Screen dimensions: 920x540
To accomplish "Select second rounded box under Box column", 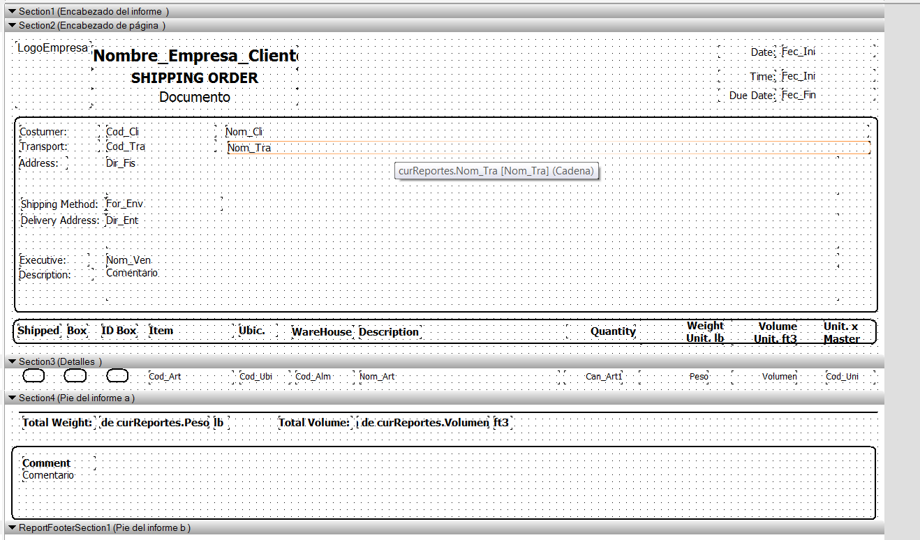I will tap(75, 376).
